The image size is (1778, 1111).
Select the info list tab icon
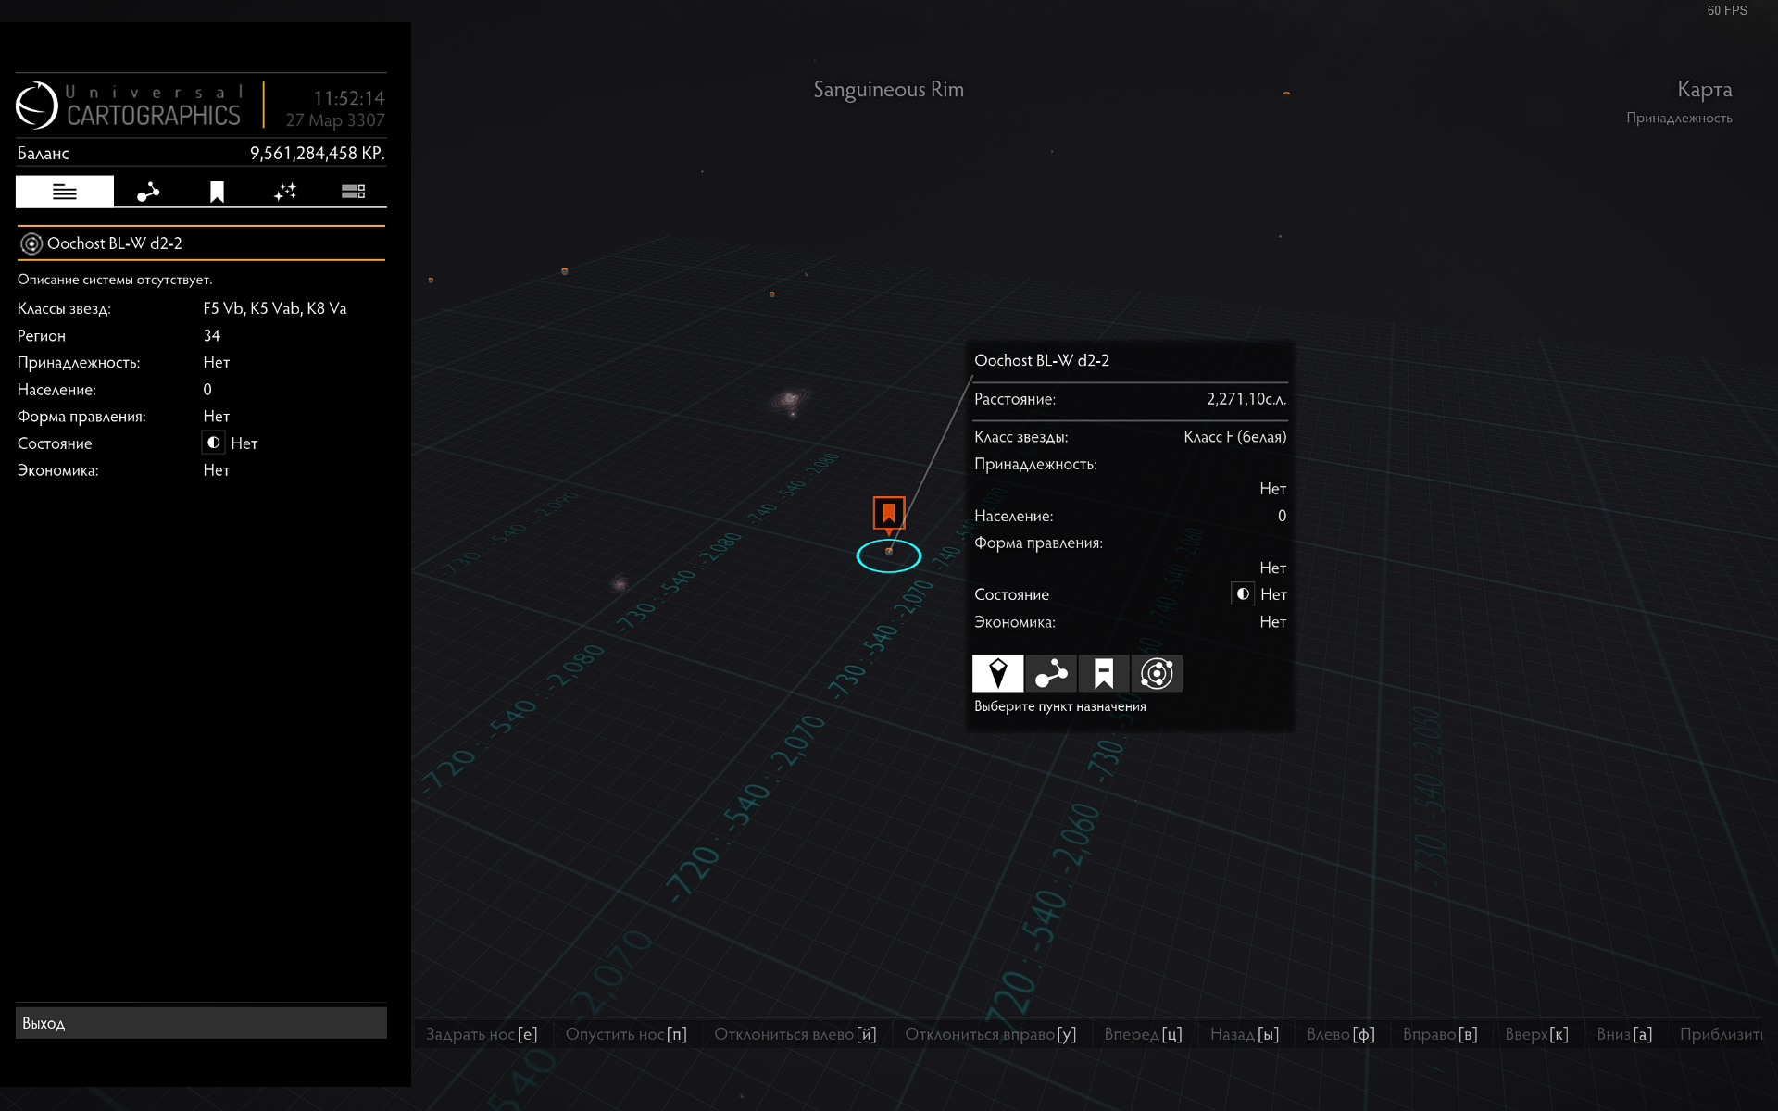tap(65, 192)
